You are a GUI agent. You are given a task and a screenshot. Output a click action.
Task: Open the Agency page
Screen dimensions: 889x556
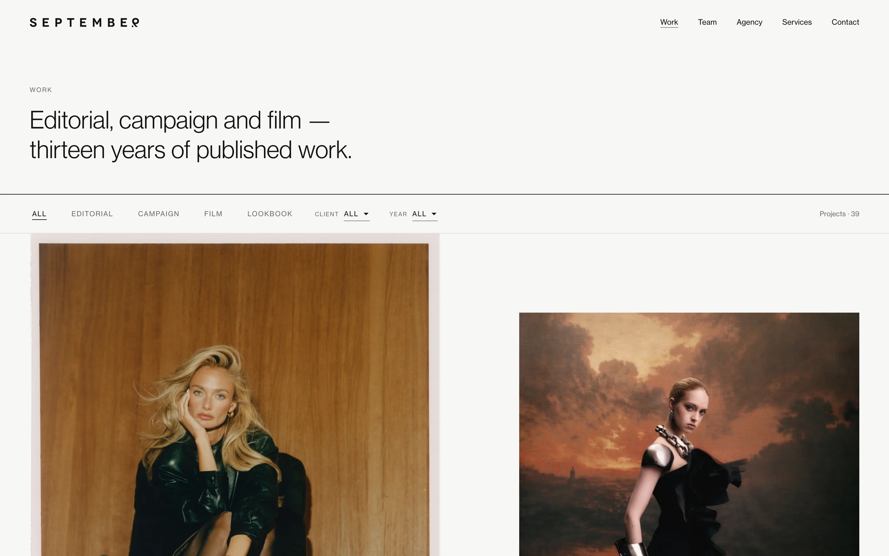[x=749, y=22]
